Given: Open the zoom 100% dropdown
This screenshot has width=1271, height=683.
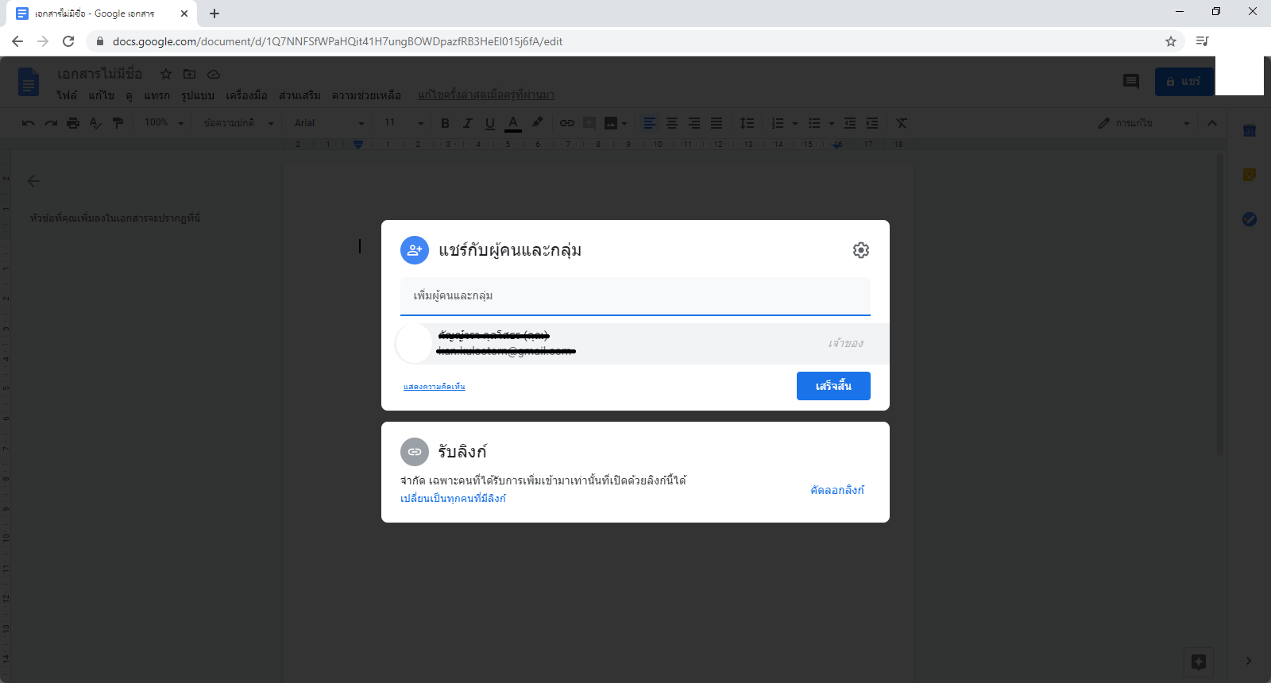Looking at the screenshot, I should click(x=164, y=123).
